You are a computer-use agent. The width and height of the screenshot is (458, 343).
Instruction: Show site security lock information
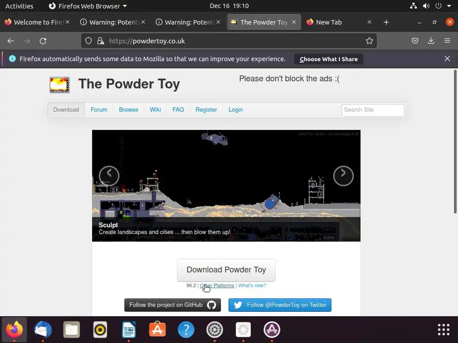(101, 41)
